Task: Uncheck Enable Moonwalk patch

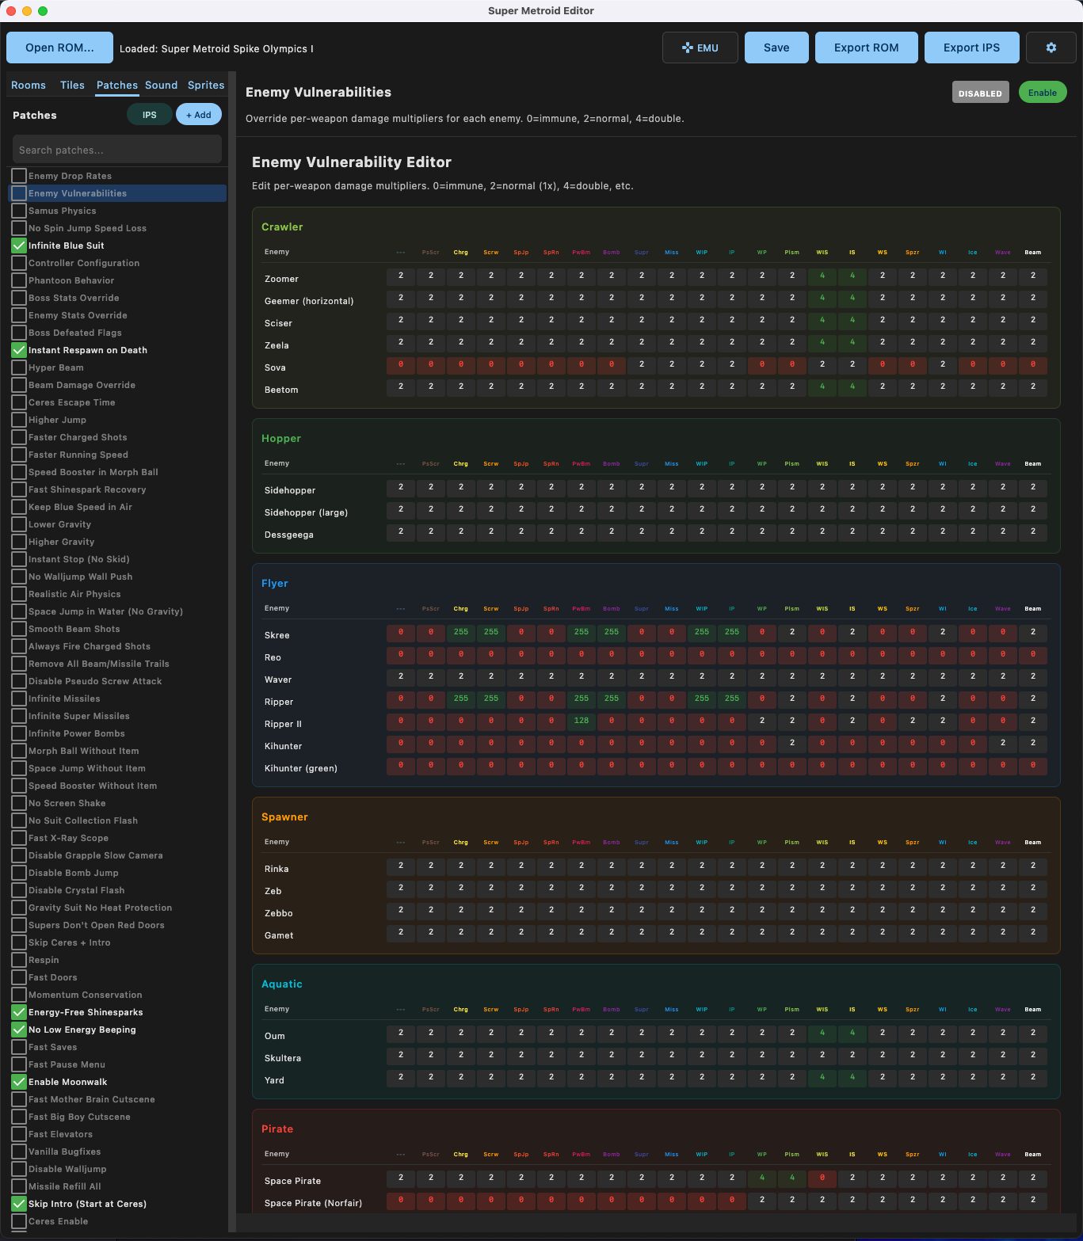Action: [x=19, y=1082]
